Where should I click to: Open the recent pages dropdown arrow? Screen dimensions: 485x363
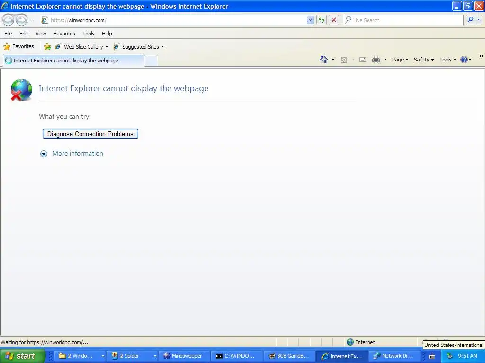tap(32, 20)
